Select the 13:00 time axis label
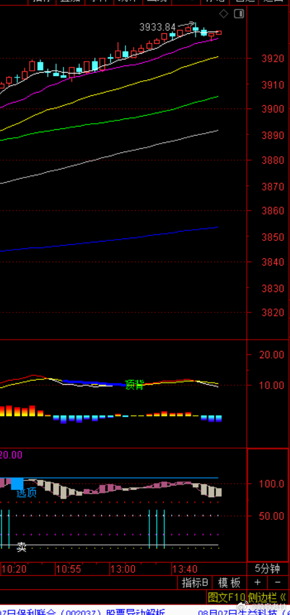The image size is (290, 615). click(x=123, y=568)
